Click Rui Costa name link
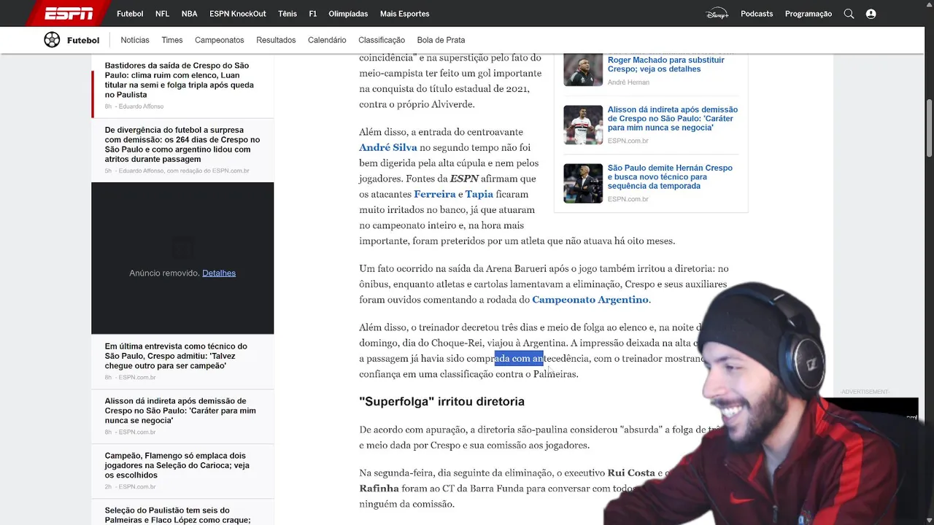Image resolution: width=934 pixels, height=525 pixels. pos(631,472)
